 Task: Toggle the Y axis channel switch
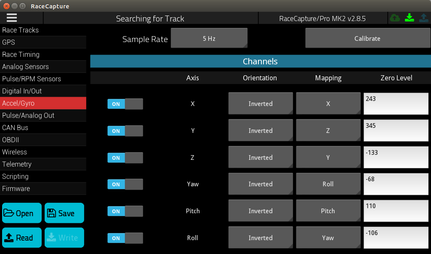point(125,131)
